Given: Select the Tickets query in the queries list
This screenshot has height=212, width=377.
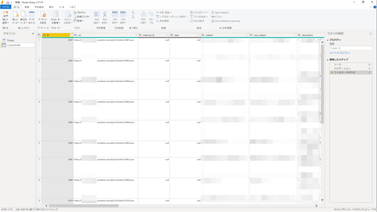Looking at the screenshot, I should [x=11, y=40].
